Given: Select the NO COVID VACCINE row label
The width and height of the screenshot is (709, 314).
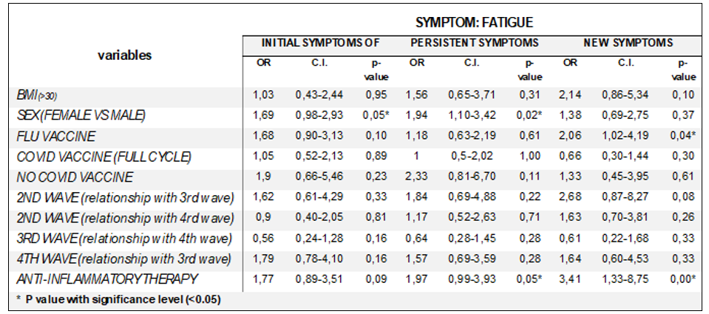Looking at the screenshot, I should point(74,177).
